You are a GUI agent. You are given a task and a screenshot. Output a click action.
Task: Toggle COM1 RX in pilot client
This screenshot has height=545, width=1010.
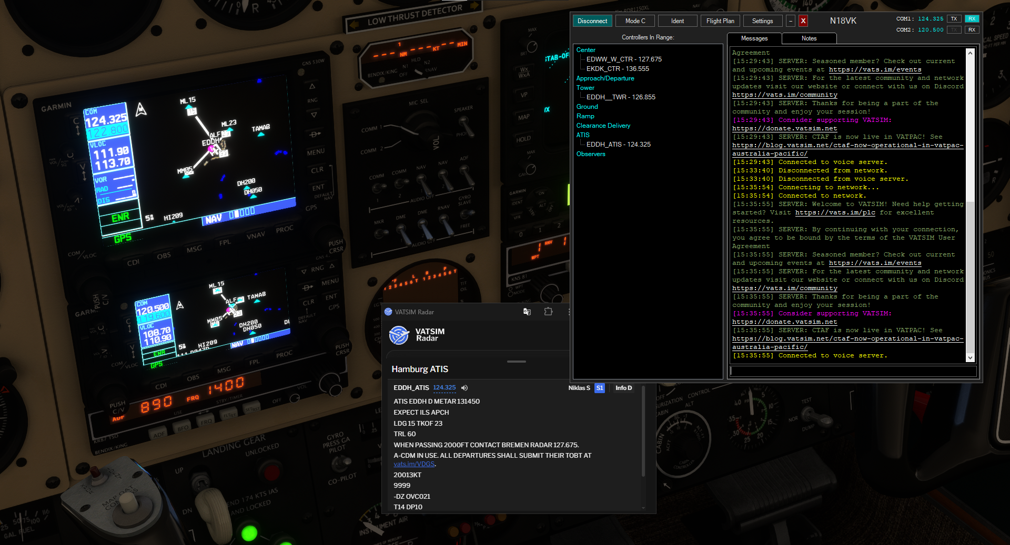[x=972, y=19]
